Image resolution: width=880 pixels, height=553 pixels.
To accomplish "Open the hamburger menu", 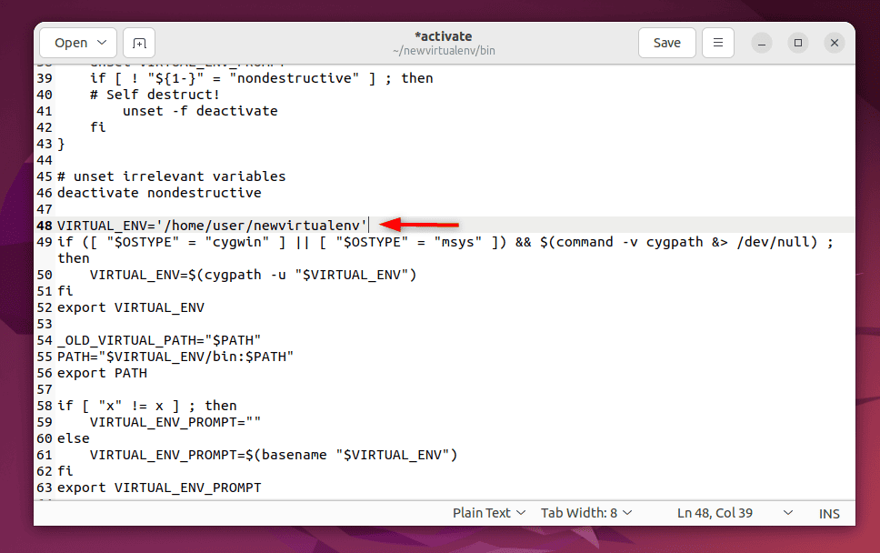I will coord(718,43).
